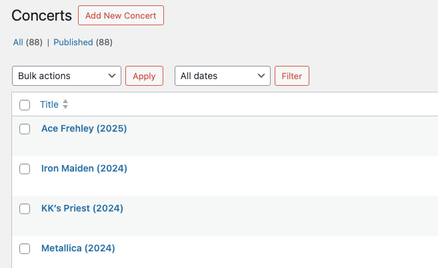Select the Iron Maiden (2024) row checkbox
438x268 pixels.
click(x=25, y=169)
